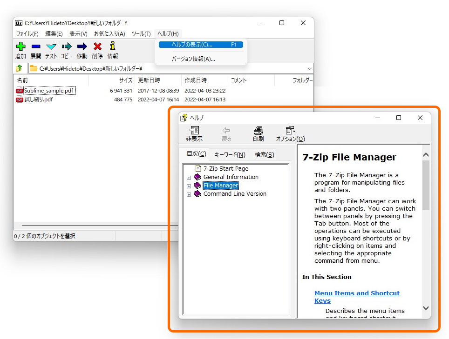Switch to the 目次(C) tab
Viewport: 449px width, 339px height.
pyautogui.click(x=196, y=154)
